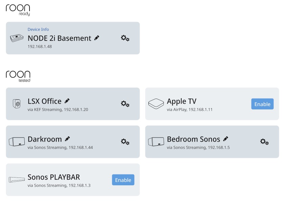Open settings for NODE 2i Basement via gear icon
The image size is (284, 208).
coord(125,39)
